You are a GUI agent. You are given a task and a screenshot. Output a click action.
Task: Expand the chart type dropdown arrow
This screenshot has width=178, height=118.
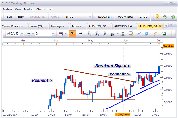point(66,34)
